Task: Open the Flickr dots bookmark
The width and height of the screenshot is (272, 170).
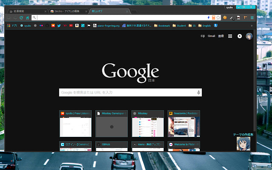Action: pos(41,25)
